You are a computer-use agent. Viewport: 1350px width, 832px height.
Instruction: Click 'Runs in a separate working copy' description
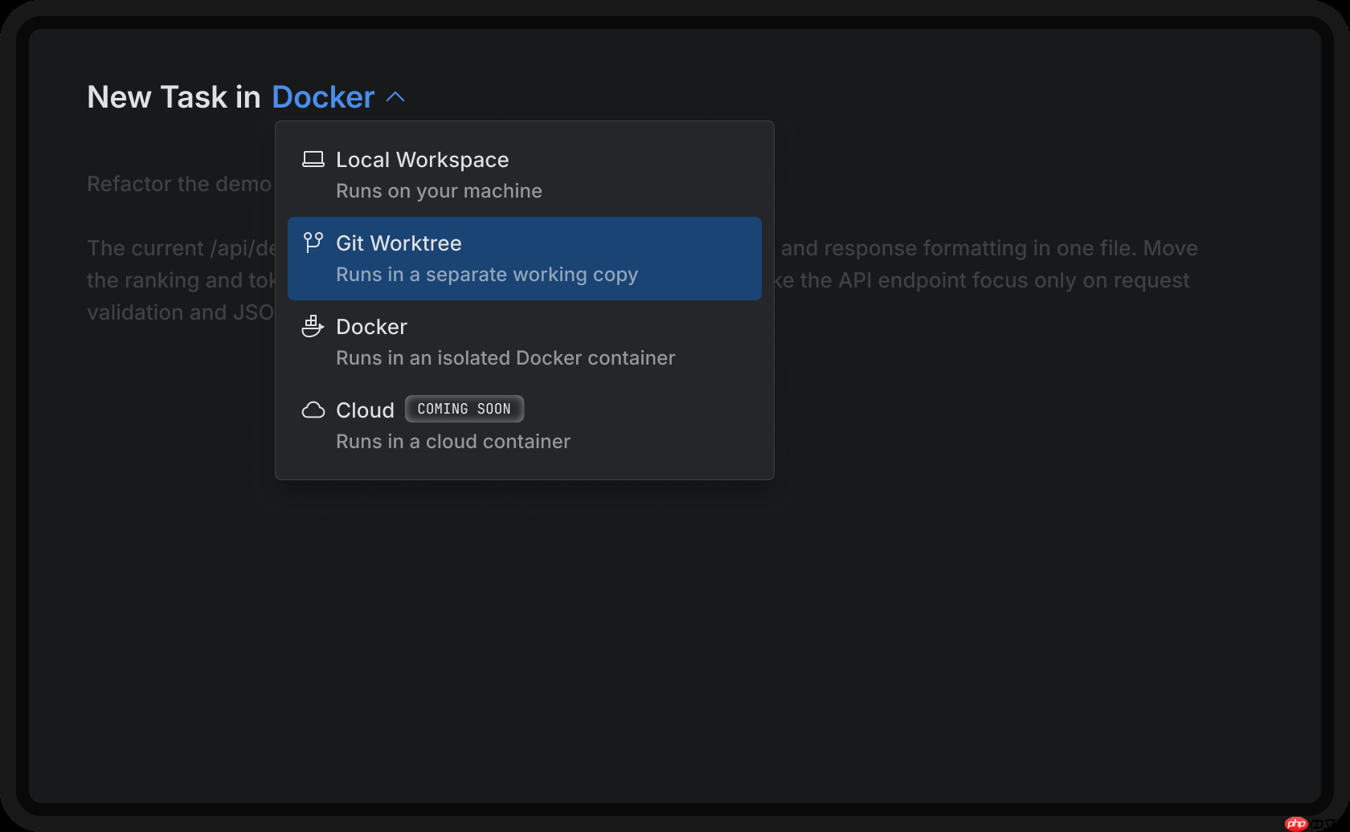pyautogui.click(x=486, y=274)
